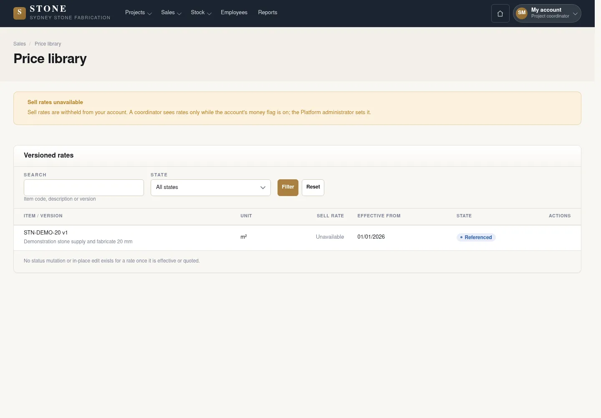The image size is (601, 418).
Task: Click the Stone S logo icon
Action: point(20,13)
